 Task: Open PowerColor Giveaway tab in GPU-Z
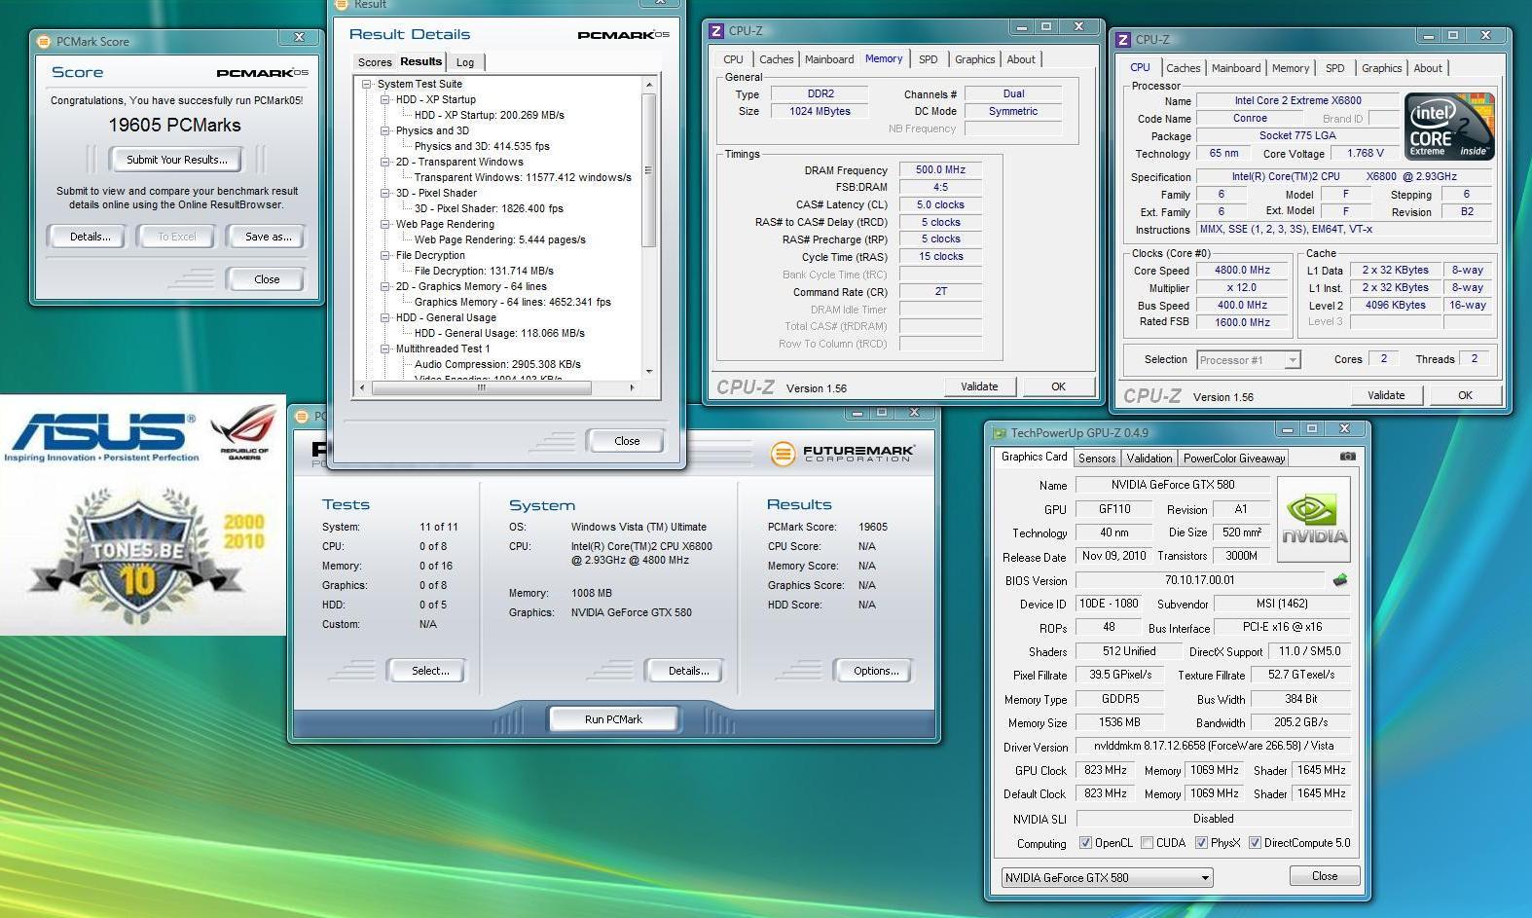point(1234,458)
